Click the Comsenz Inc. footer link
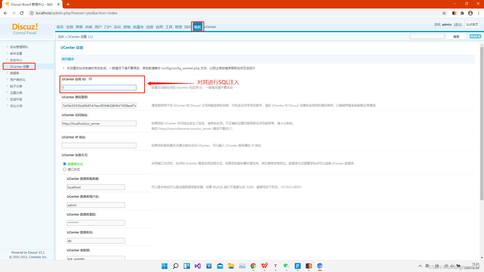 [38, 257]
